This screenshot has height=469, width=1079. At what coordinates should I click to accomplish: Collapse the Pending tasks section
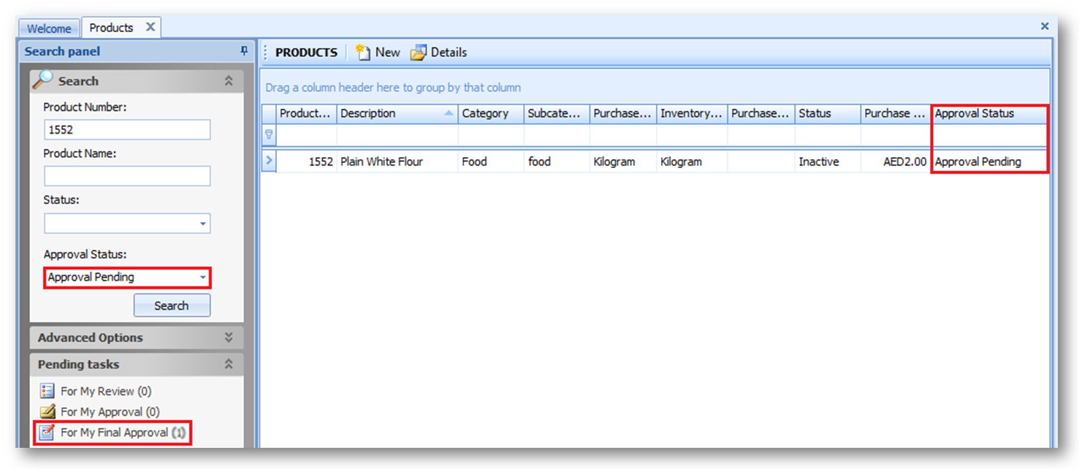[229, 364]
